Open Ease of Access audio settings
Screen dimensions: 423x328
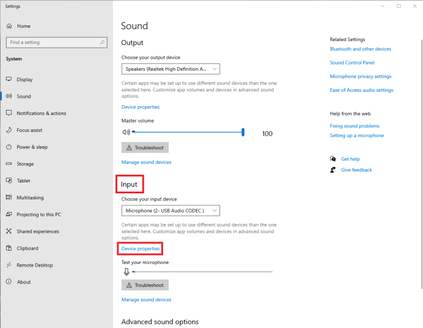click(361, 90)
